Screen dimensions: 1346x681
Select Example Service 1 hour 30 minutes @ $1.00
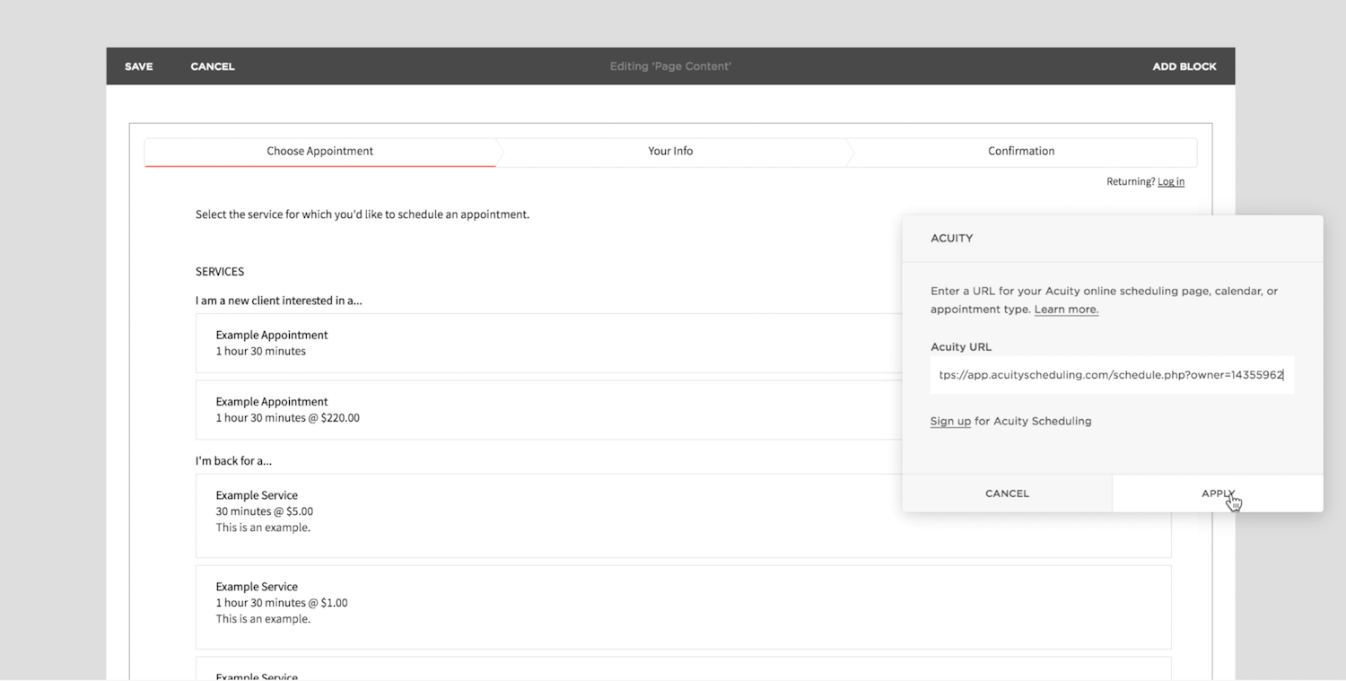(x=683, y=607)
